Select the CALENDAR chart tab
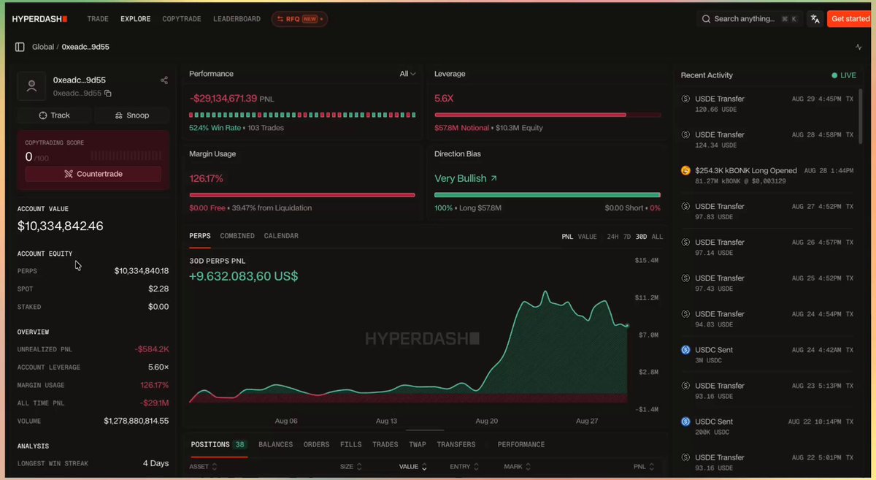This screenshot has width=876, height=480. pyautogui.click(x=281, y=236)
